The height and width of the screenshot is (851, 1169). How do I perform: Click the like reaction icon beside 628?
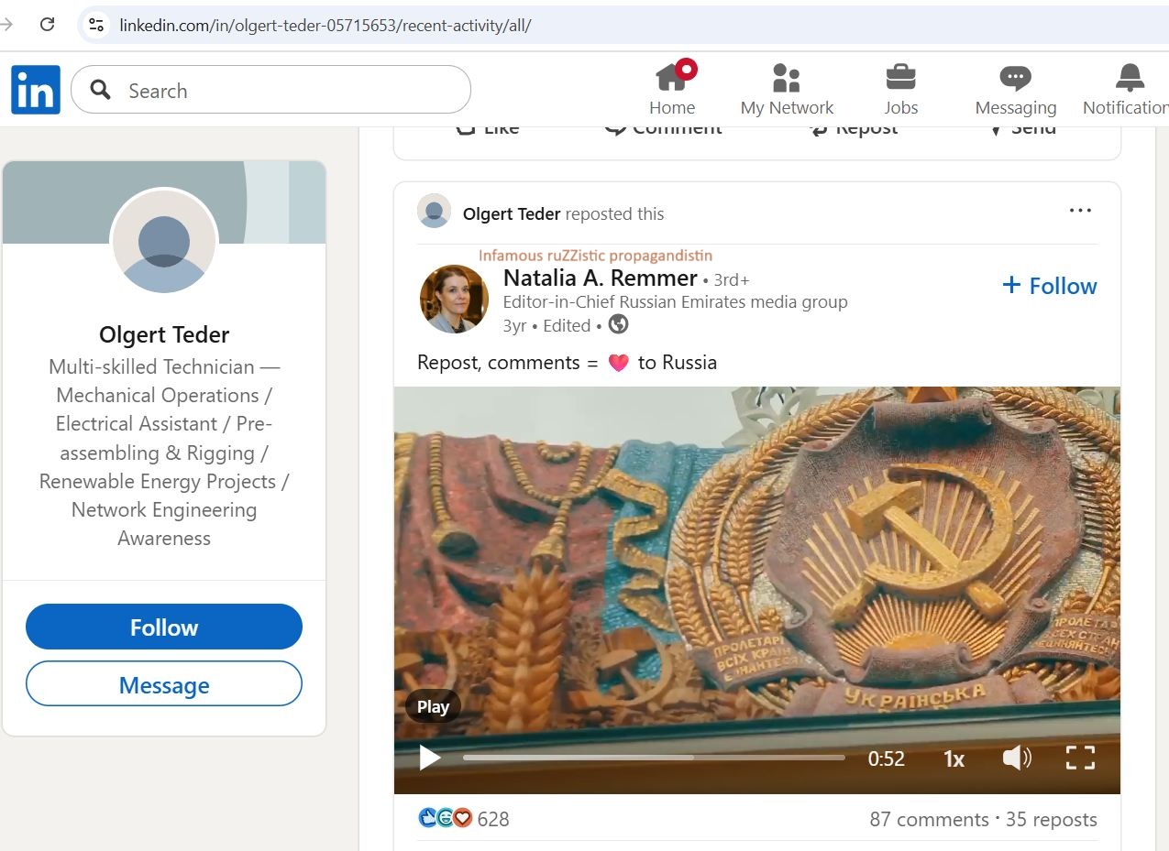(427, 818)
